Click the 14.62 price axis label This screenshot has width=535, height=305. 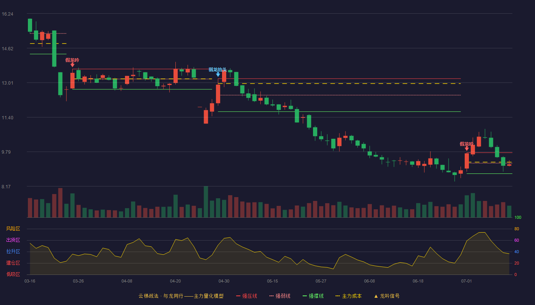tap(8, 48)
